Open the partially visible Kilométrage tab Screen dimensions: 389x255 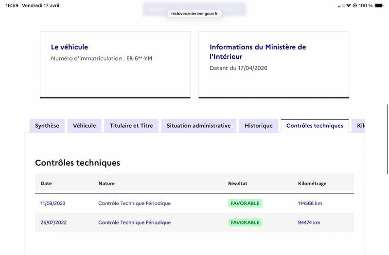coord(359,126)
